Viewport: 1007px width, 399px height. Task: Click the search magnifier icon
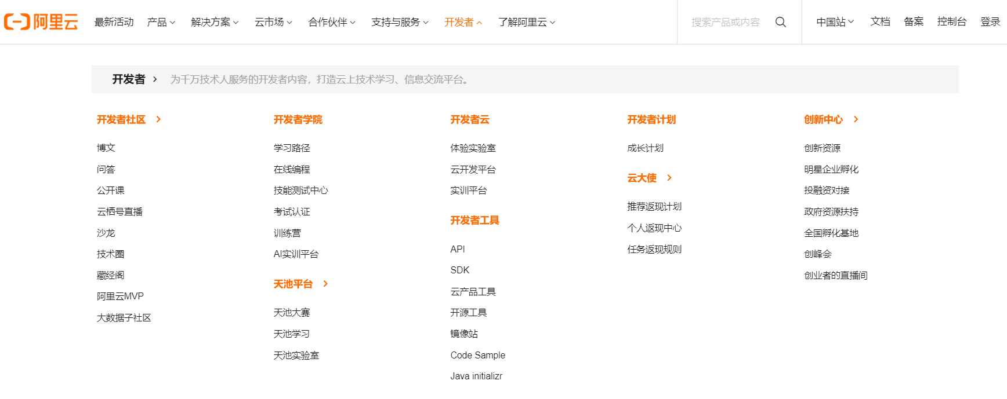(x=781, y=22)
